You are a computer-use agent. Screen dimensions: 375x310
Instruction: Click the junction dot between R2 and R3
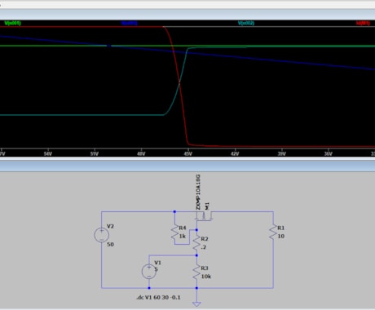click(196, 255)
